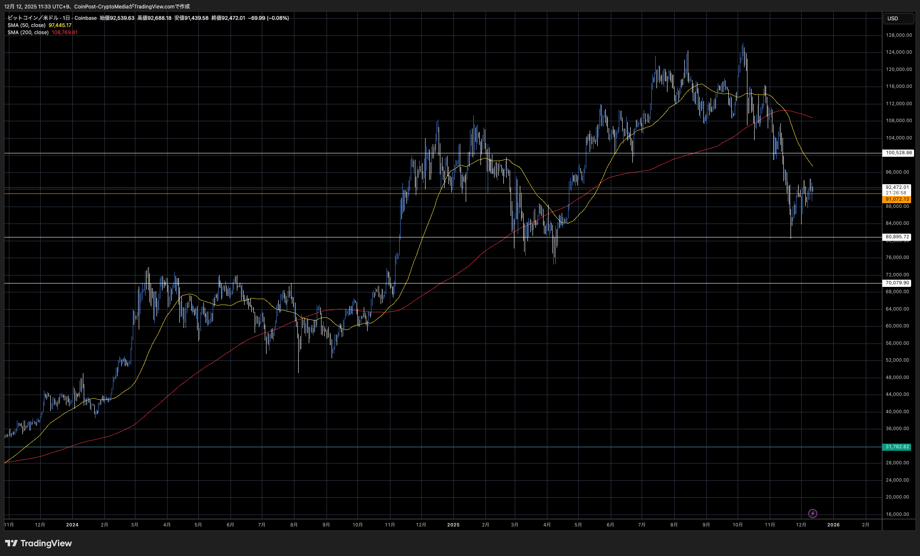
Task: Click the 2024 label on time axis
Action: pyautogui.click(x=72, y=525)
